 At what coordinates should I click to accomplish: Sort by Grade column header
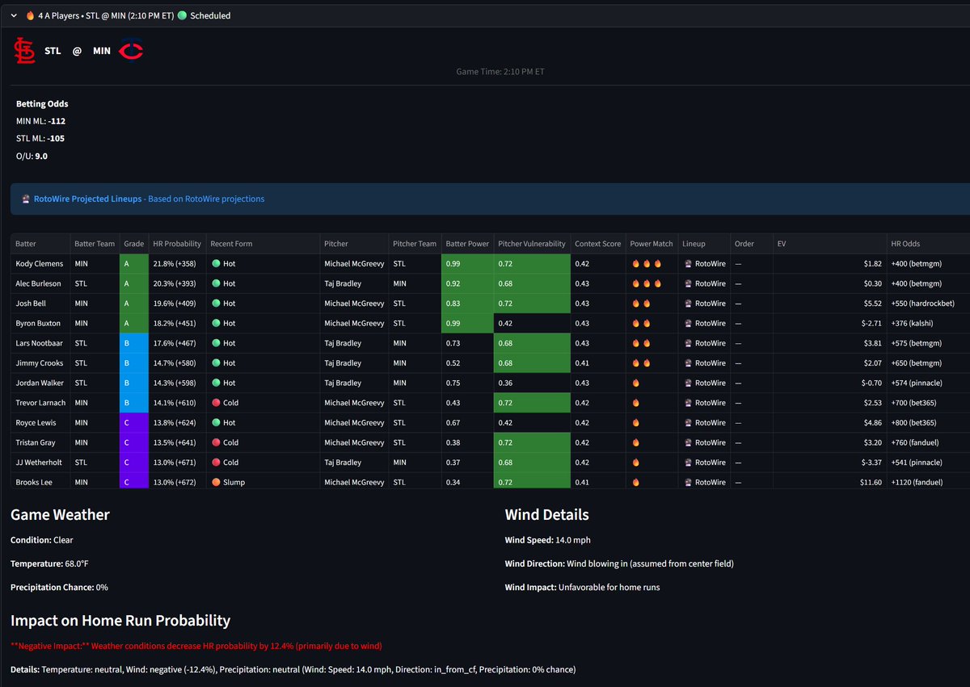pyautogui.click(x=134, y=244)
